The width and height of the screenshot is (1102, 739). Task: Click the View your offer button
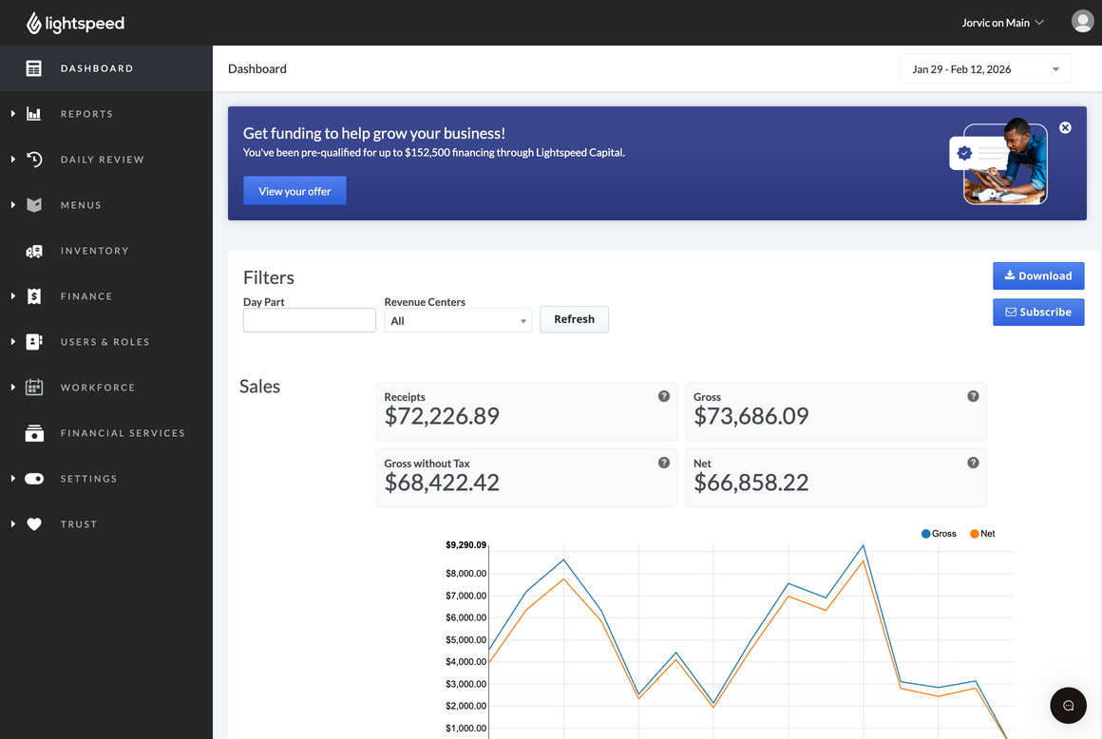294,191
